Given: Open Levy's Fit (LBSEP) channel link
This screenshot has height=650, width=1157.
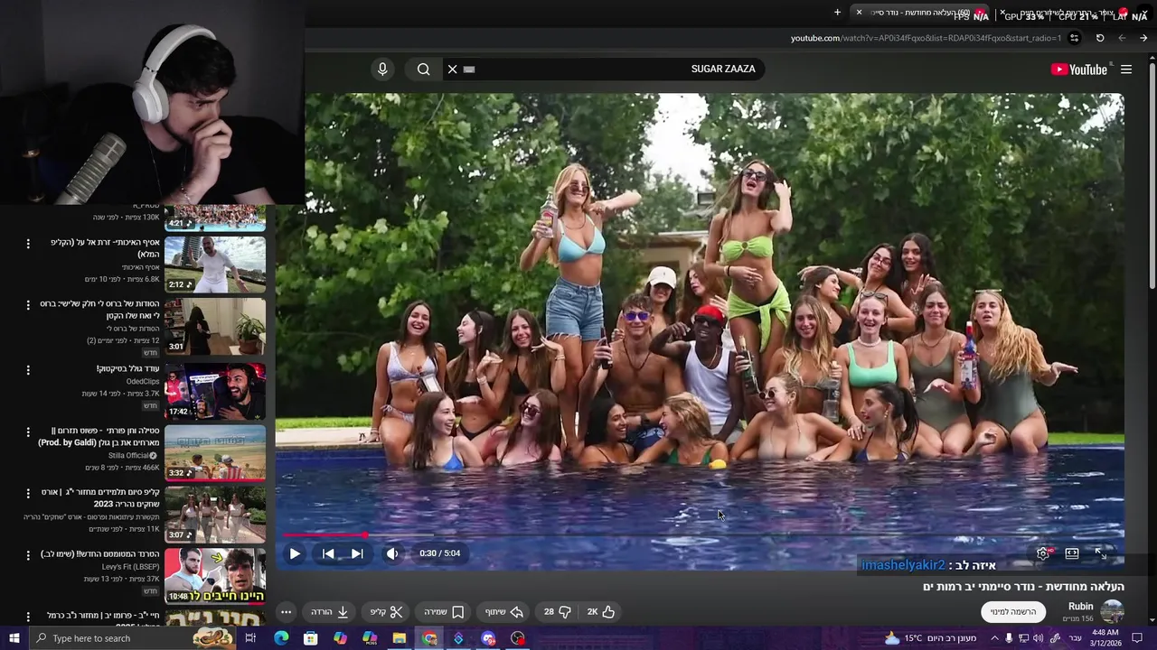Looking at the screenshot, I should [x=131, y=567].
